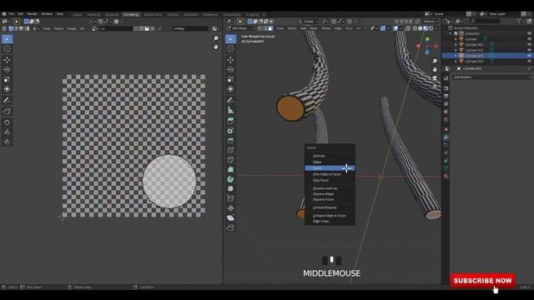Select the Scale tool in 3D viewport toolbar
The width and height of the screenshot is (534, 300).
[230, 79]
